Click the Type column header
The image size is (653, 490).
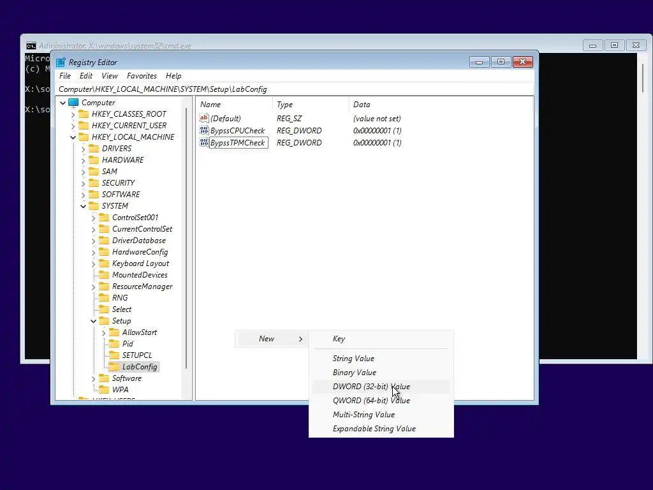tap(311, 105)
